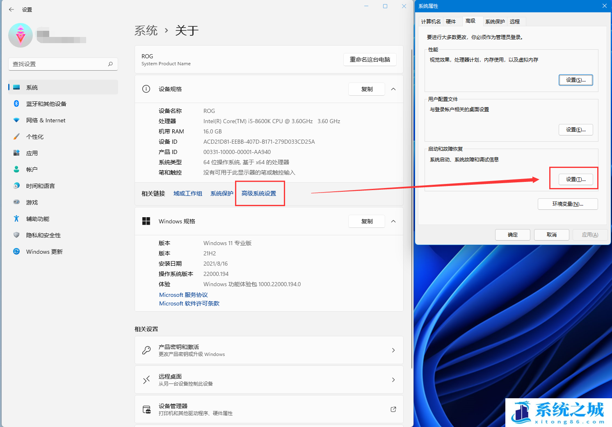Click the Settings page vertical scrollbar

pos(412,209)
